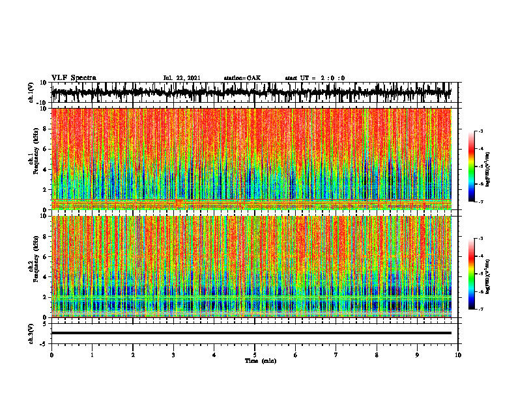Click the 0 kHz tick on ch.2 frequency axis
The height and width of the screenshot is (398, 516).
click(x=45, y=317)
